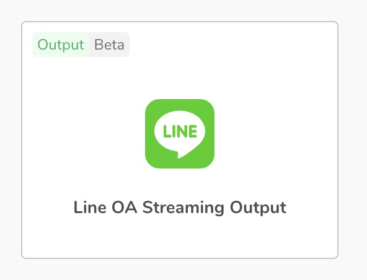Click white card area right of LINE icon

pos(276,134)
